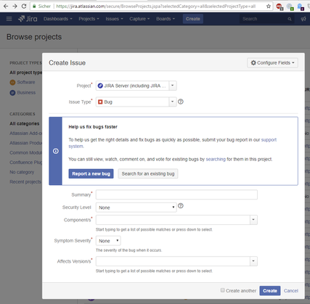This screenshot has width=310, height=304.
Task: Click into the Component/s input field
Action: 173,220
